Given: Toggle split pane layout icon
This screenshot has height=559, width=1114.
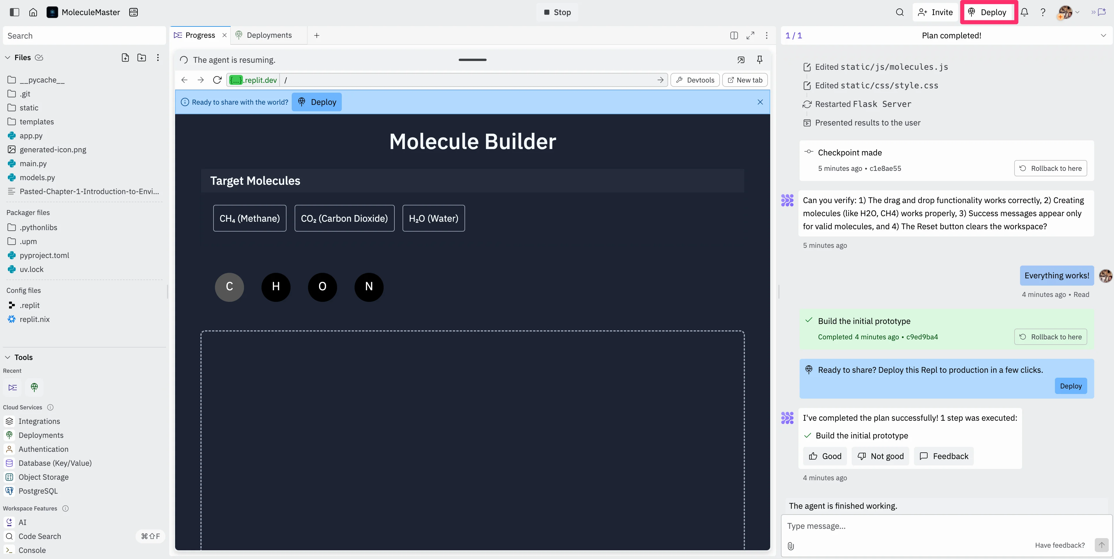Looking at the screenshot, I should pos(734,35).
